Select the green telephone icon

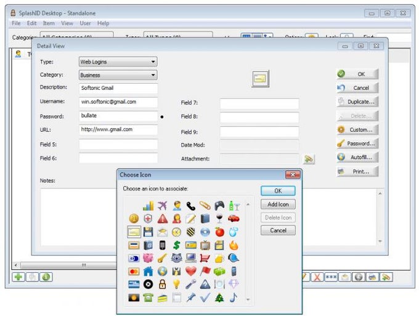tap(148, 298)
